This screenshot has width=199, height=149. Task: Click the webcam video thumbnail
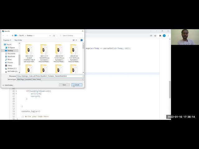[x=185, y=37]
